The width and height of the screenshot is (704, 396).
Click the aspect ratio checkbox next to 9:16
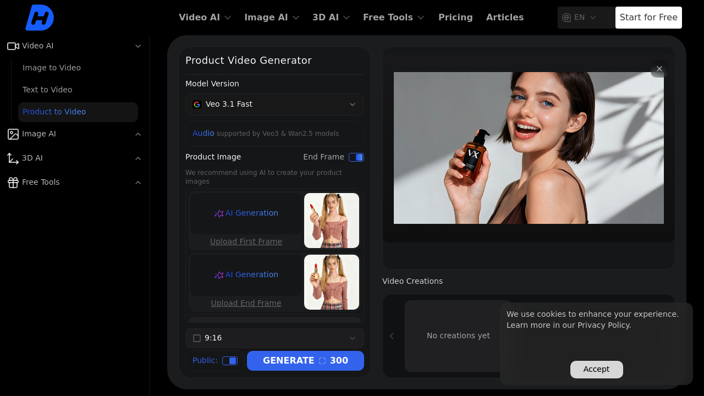(196, 338)
